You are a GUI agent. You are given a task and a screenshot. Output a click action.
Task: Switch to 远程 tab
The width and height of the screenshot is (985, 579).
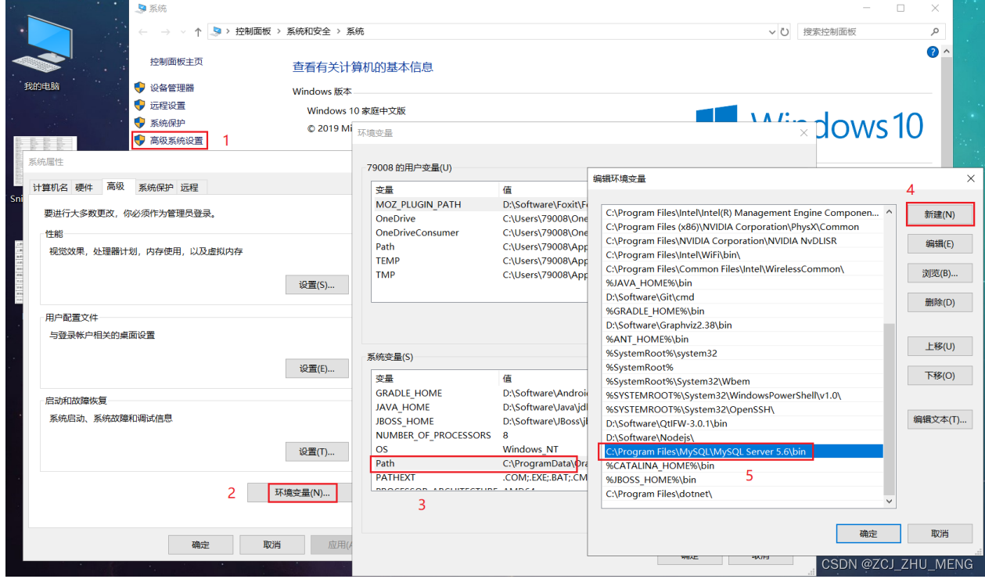pos(189,188)
